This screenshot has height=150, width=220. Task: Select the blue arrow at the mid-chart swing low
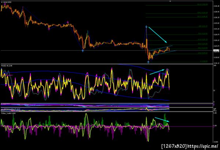click(x=83, y=51)
